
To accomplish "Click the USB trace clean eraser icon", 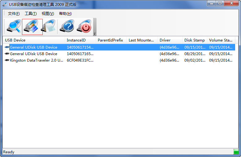I will point(31,26).
